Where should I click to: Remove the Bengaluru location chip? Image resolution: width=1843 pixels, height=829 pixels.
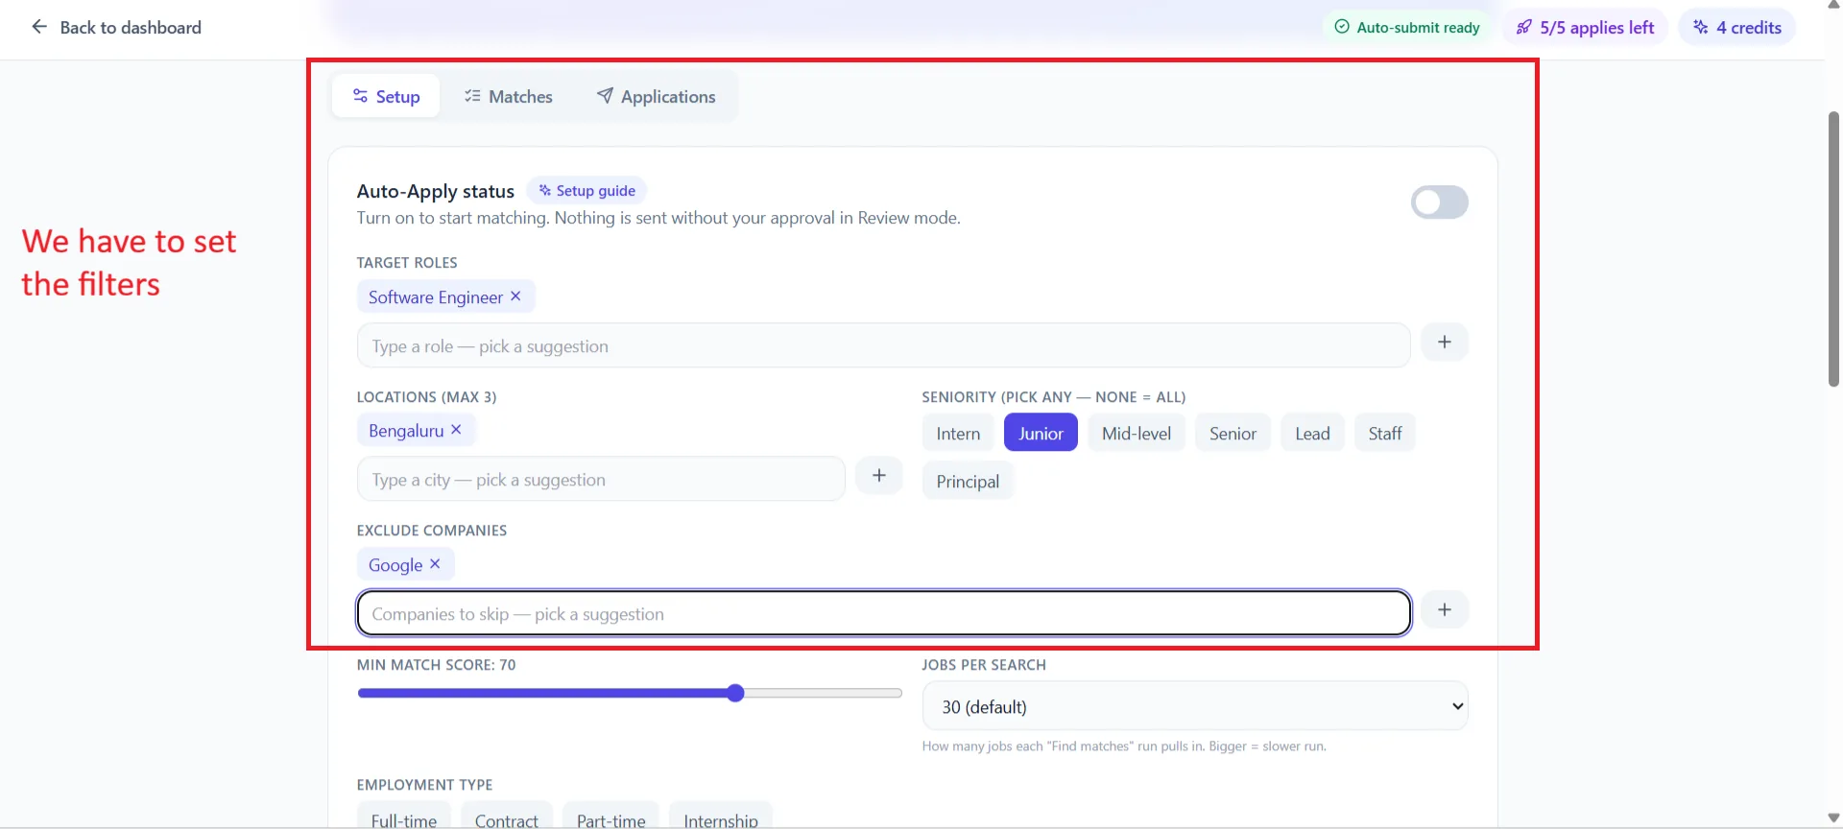point(456,430)
